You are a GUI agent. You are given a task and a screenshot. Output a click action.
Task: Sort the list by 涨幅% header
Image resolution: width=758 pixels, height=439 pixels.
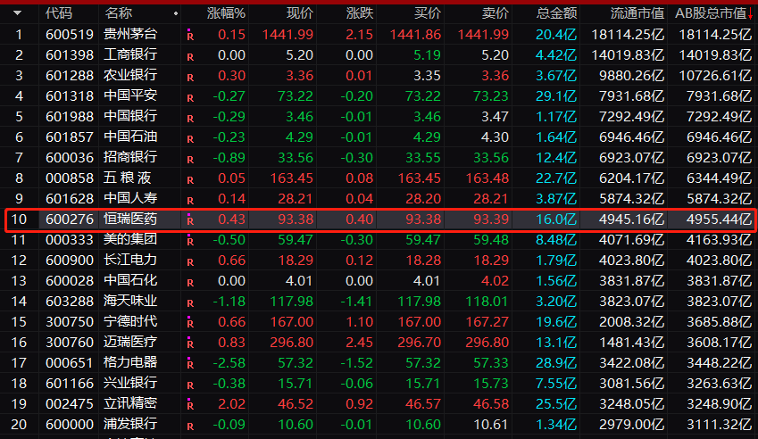click(226, 13)
